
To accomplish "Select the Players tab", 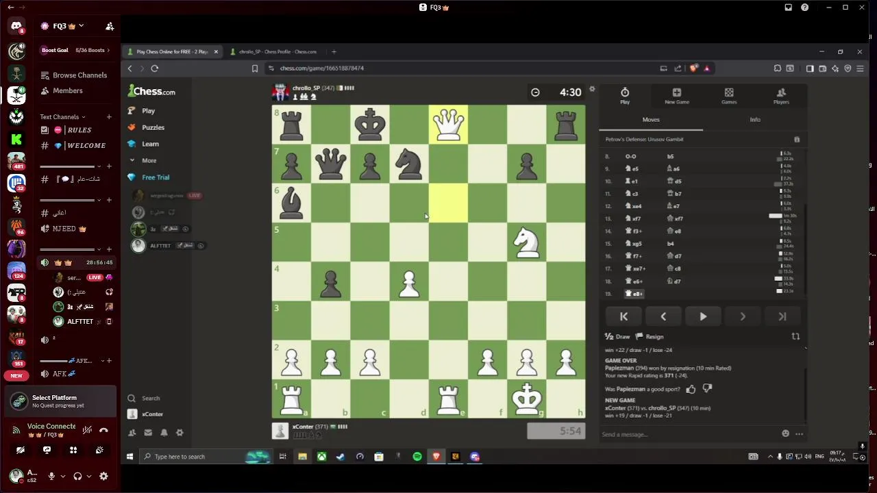I will pyautogui.click(x=781, y=96).
